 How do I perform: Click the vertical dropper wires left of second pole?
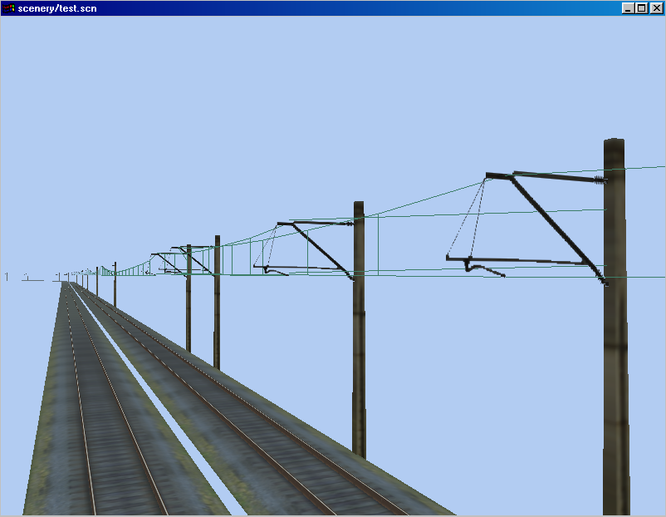click(x=309, y=249)
